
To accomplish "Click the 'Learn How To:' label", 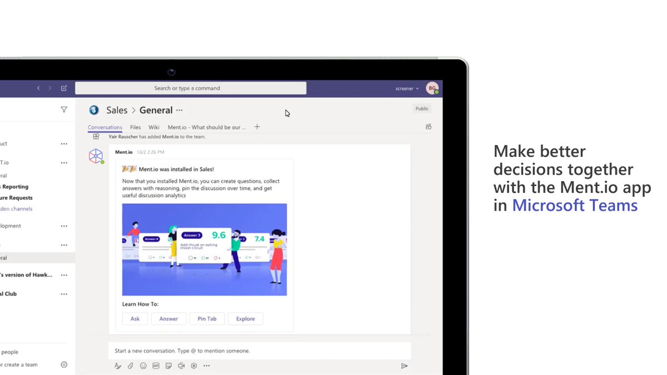I will (x=140, y=304).
